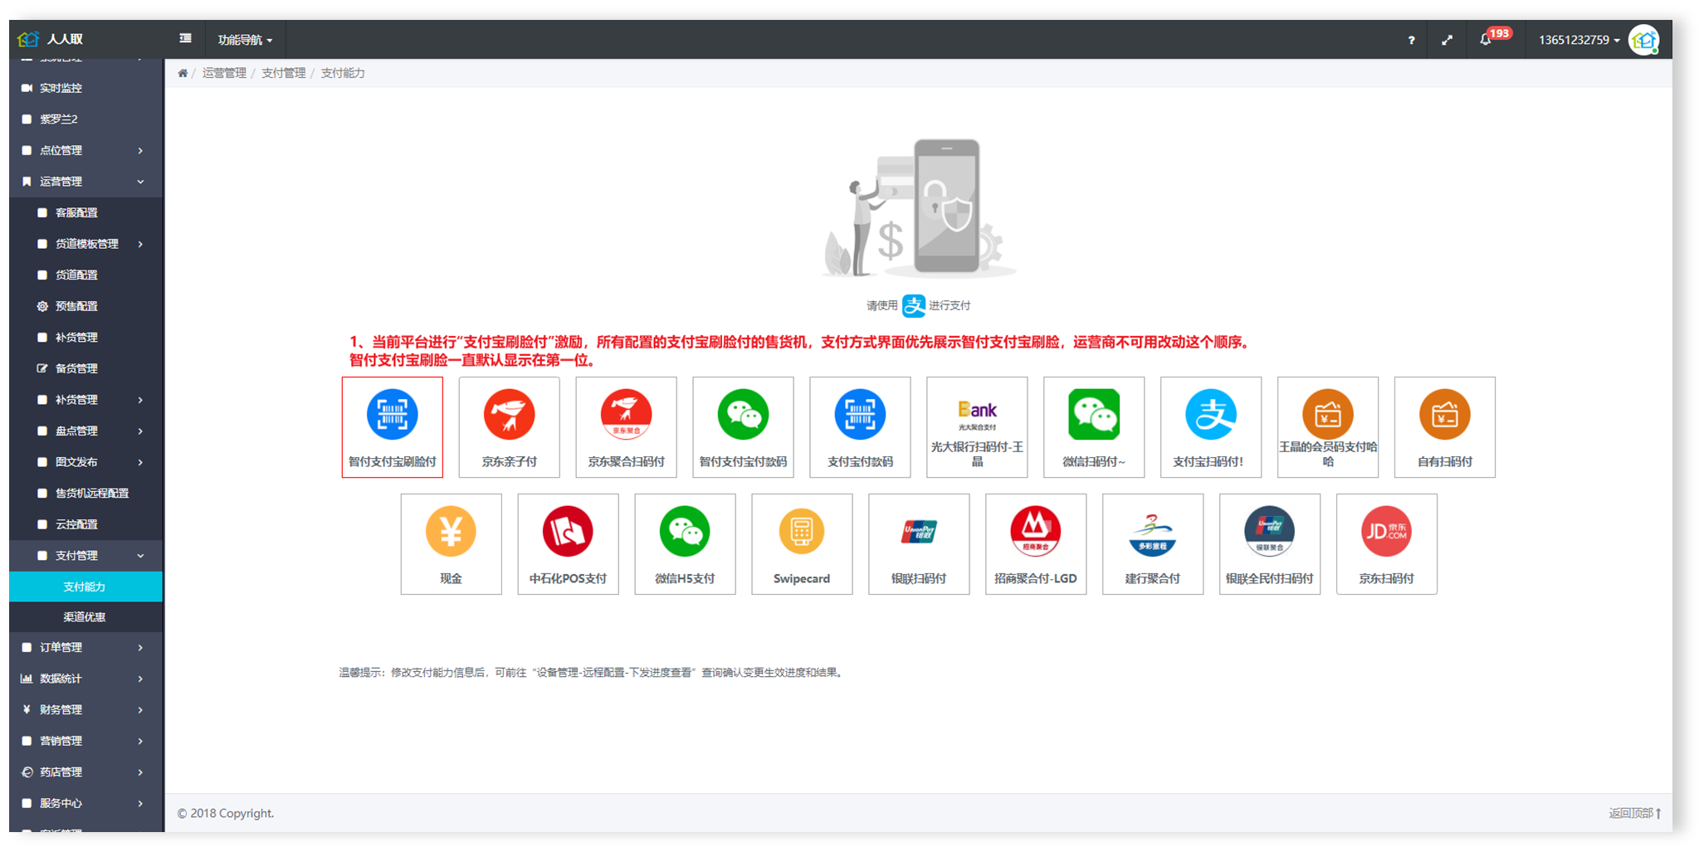Expand 盘点管理 submenu
The height and width of the screenshot is (852, 1704).
(85, 431)
